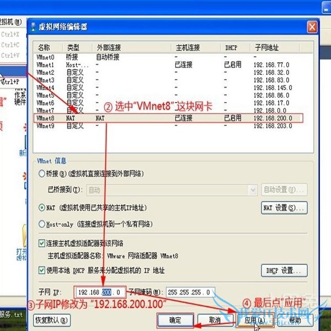Image resolution: width=331 pixels, height=331 pixels.
Task: Click the Virtual Network Editor title icon
Action: tap(33, 27)
